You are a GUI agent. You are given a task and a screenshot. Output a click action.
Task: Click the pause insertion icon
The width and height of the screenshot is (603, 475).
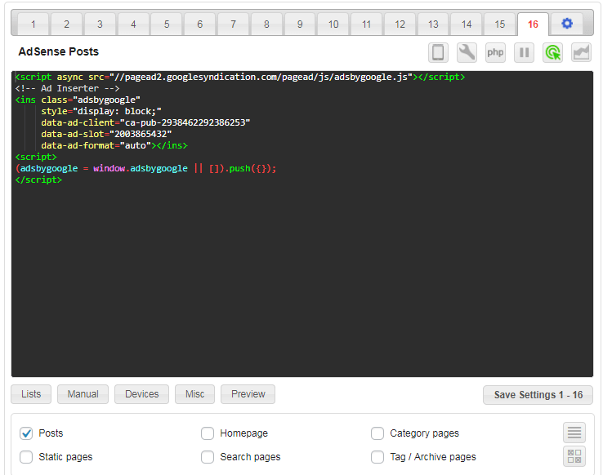[x=524, y=52]
